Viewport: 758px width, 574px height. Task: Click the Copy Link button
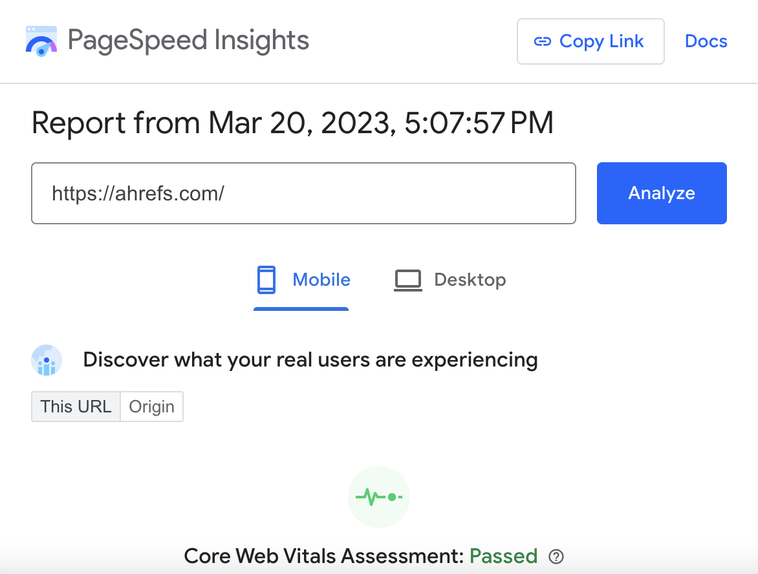coord(590,41)
